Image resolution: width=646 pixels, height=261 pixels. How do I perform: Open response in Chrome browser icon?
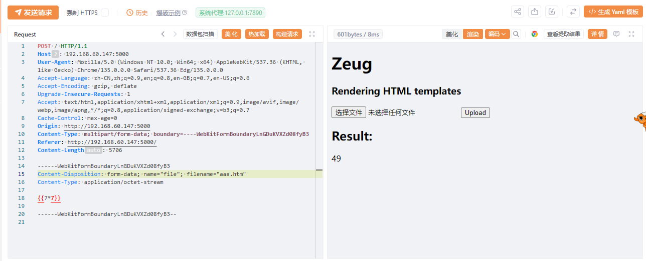(535, 34)
